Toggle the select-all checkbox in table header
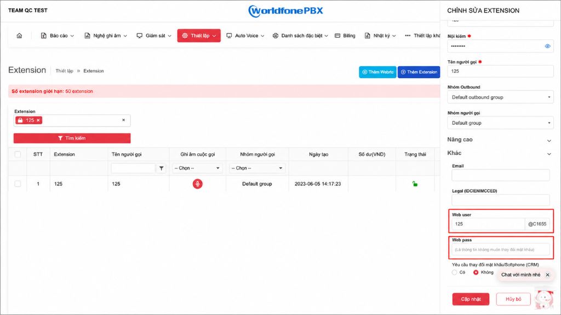This screenshot has height=315, width=561. 18,154
